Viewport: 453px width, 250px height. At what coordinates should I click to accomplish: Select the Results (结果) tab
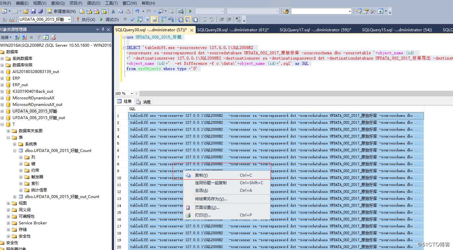125,102
